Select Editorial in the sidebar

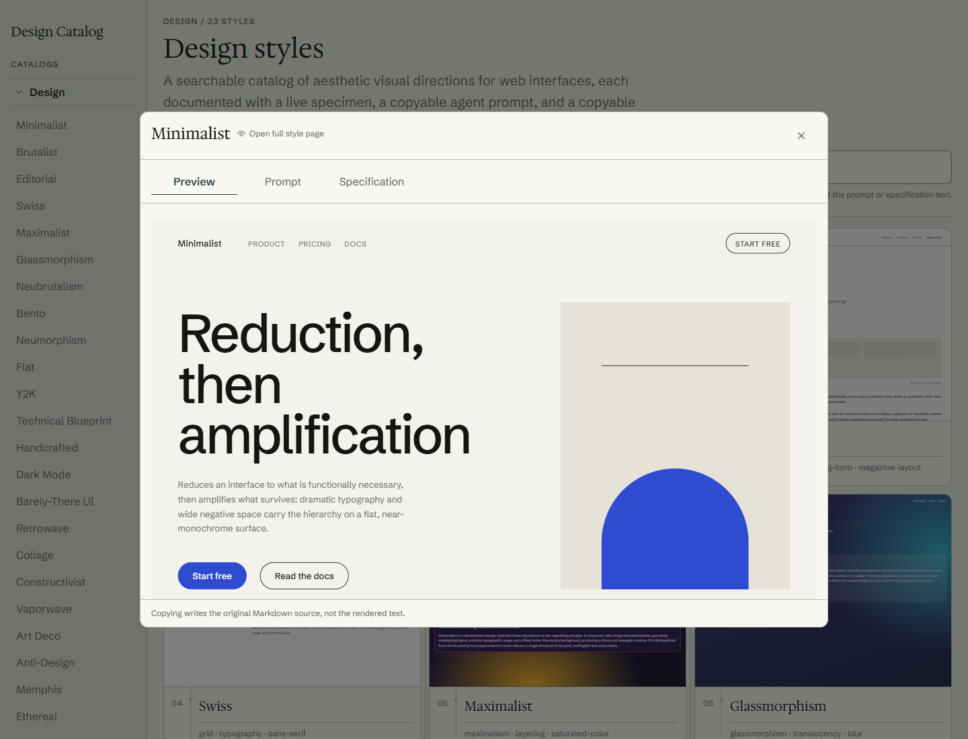[x=36, y=179]
